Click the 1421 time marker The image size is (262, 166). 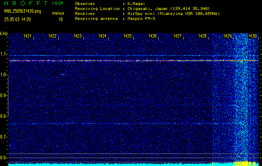(27, 36)
